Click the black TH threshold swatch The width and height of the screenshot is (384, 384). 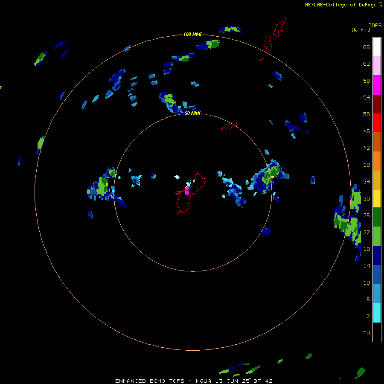(x=377, y=332)
